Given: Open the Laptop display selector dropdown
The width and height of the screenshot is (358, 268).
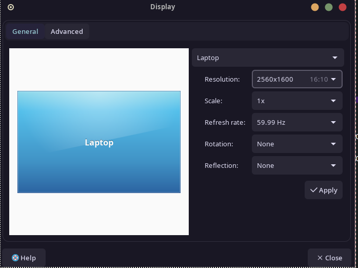Looking at the screenshot, I should [268, 58].
